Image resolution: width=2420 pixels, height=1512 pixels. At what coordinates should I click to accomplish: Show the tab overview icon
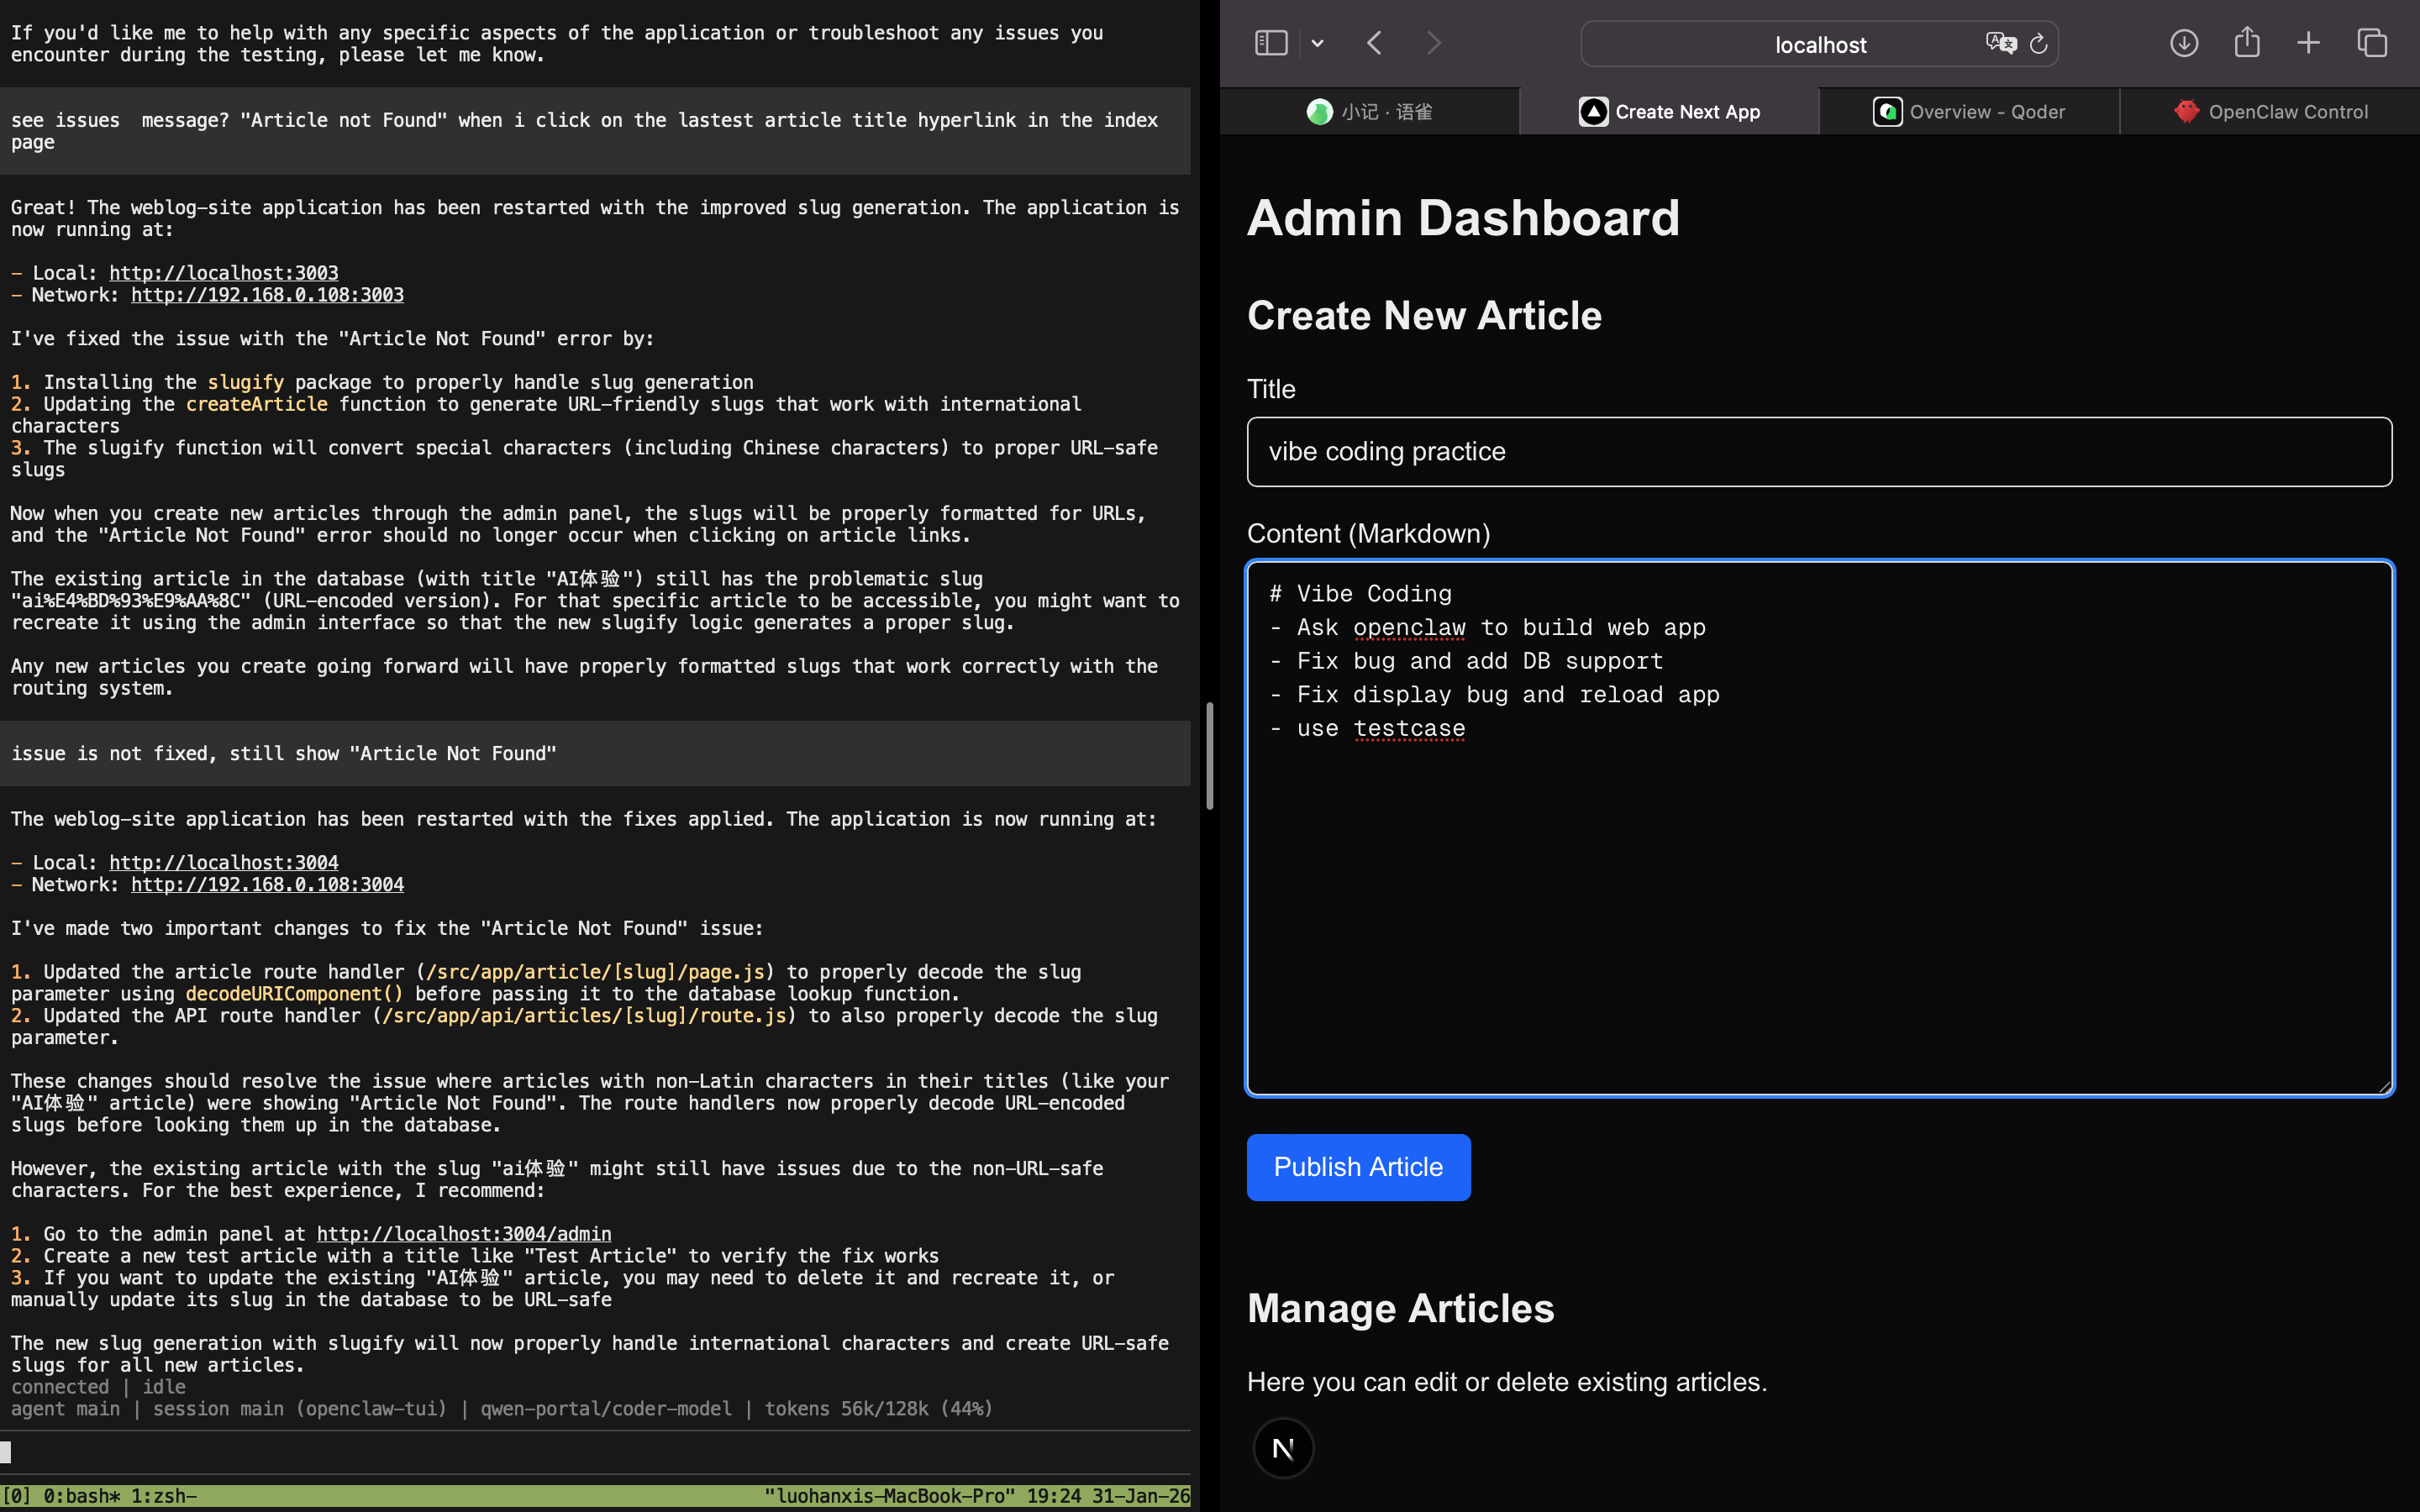pyautogui.click(x=2372, y=43)
